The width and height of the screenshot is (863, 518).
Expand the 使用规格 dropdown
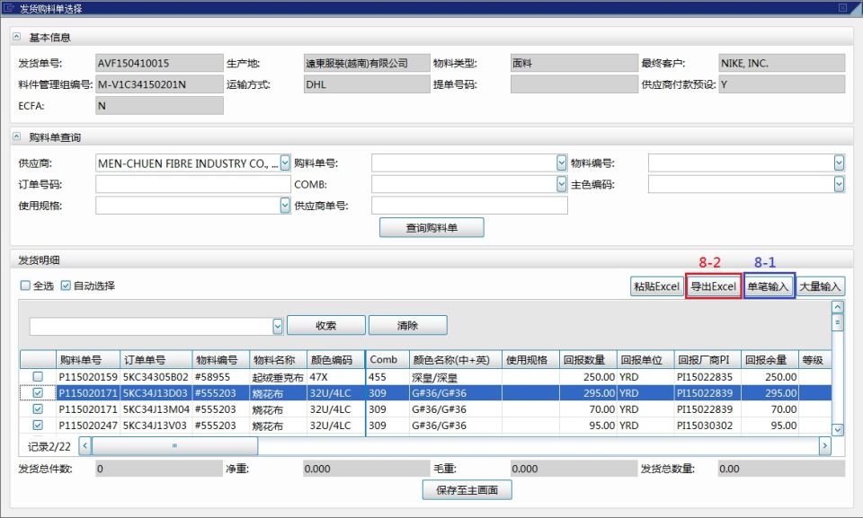(285, 206)
